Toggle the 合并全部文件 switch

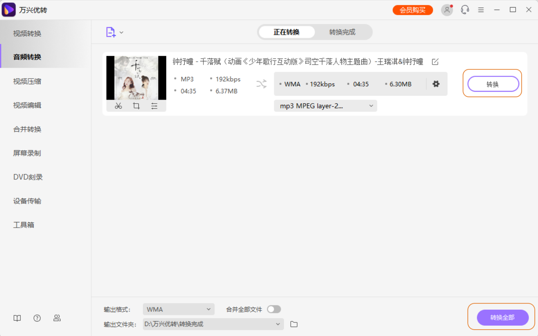pyautogui.click(x=274, y=309)
